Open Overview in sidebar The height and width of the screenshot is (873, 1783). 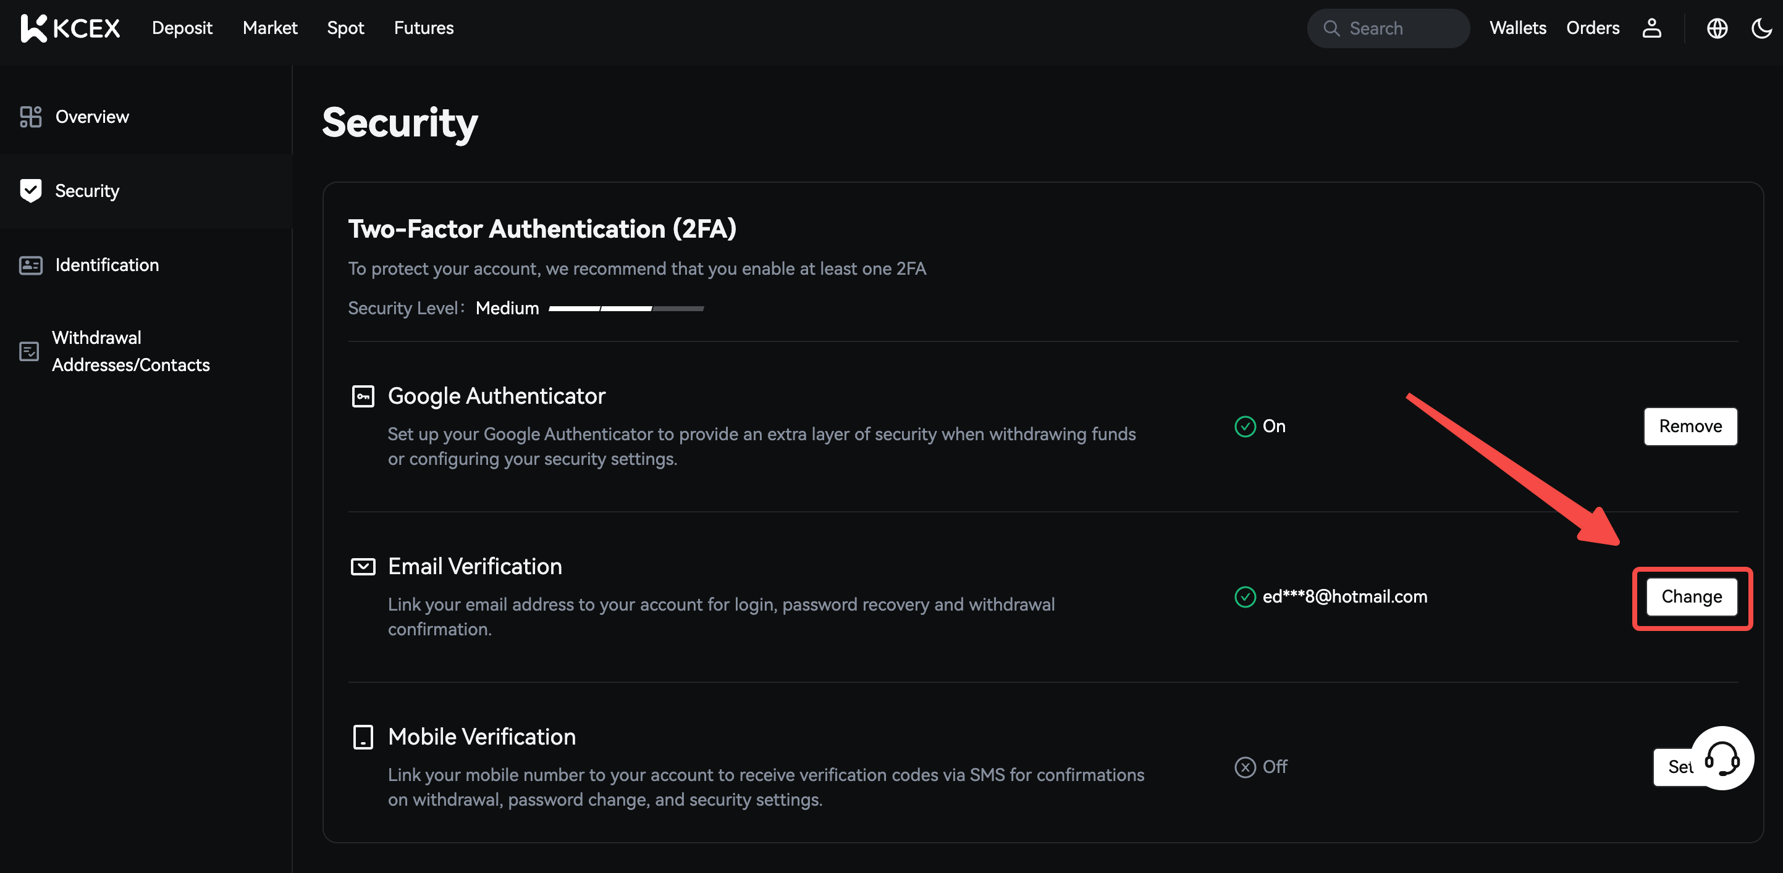[91, 117]
